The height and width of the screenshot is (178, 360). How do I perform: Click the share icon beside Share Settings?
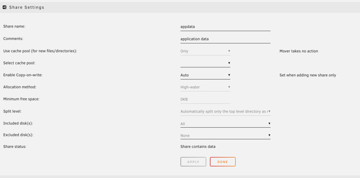tap(5, 7)
